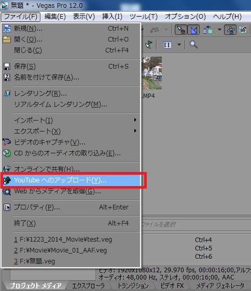The width and height of the screenshot is (251, 291).
Task: Choose 開く(O)... menu entry
Action: coord(71,39)
